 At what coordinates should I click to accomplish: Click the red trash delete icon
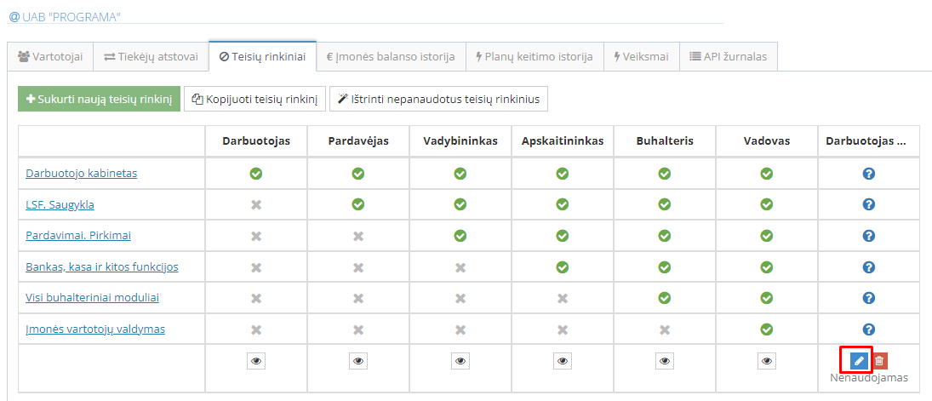(x=879, y=361)
